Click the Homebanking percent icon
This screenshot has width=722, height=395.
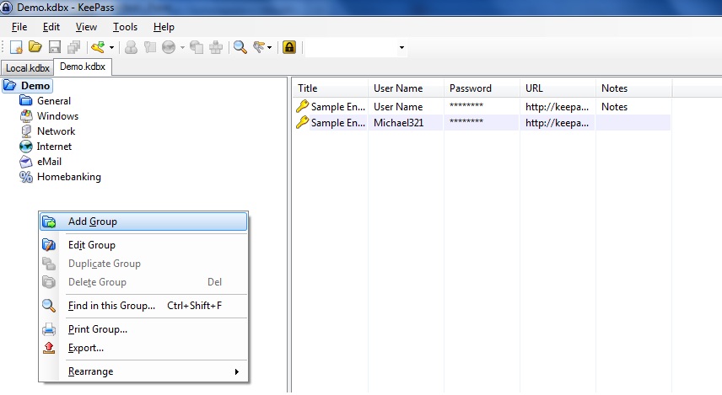[x=26, y=177]
